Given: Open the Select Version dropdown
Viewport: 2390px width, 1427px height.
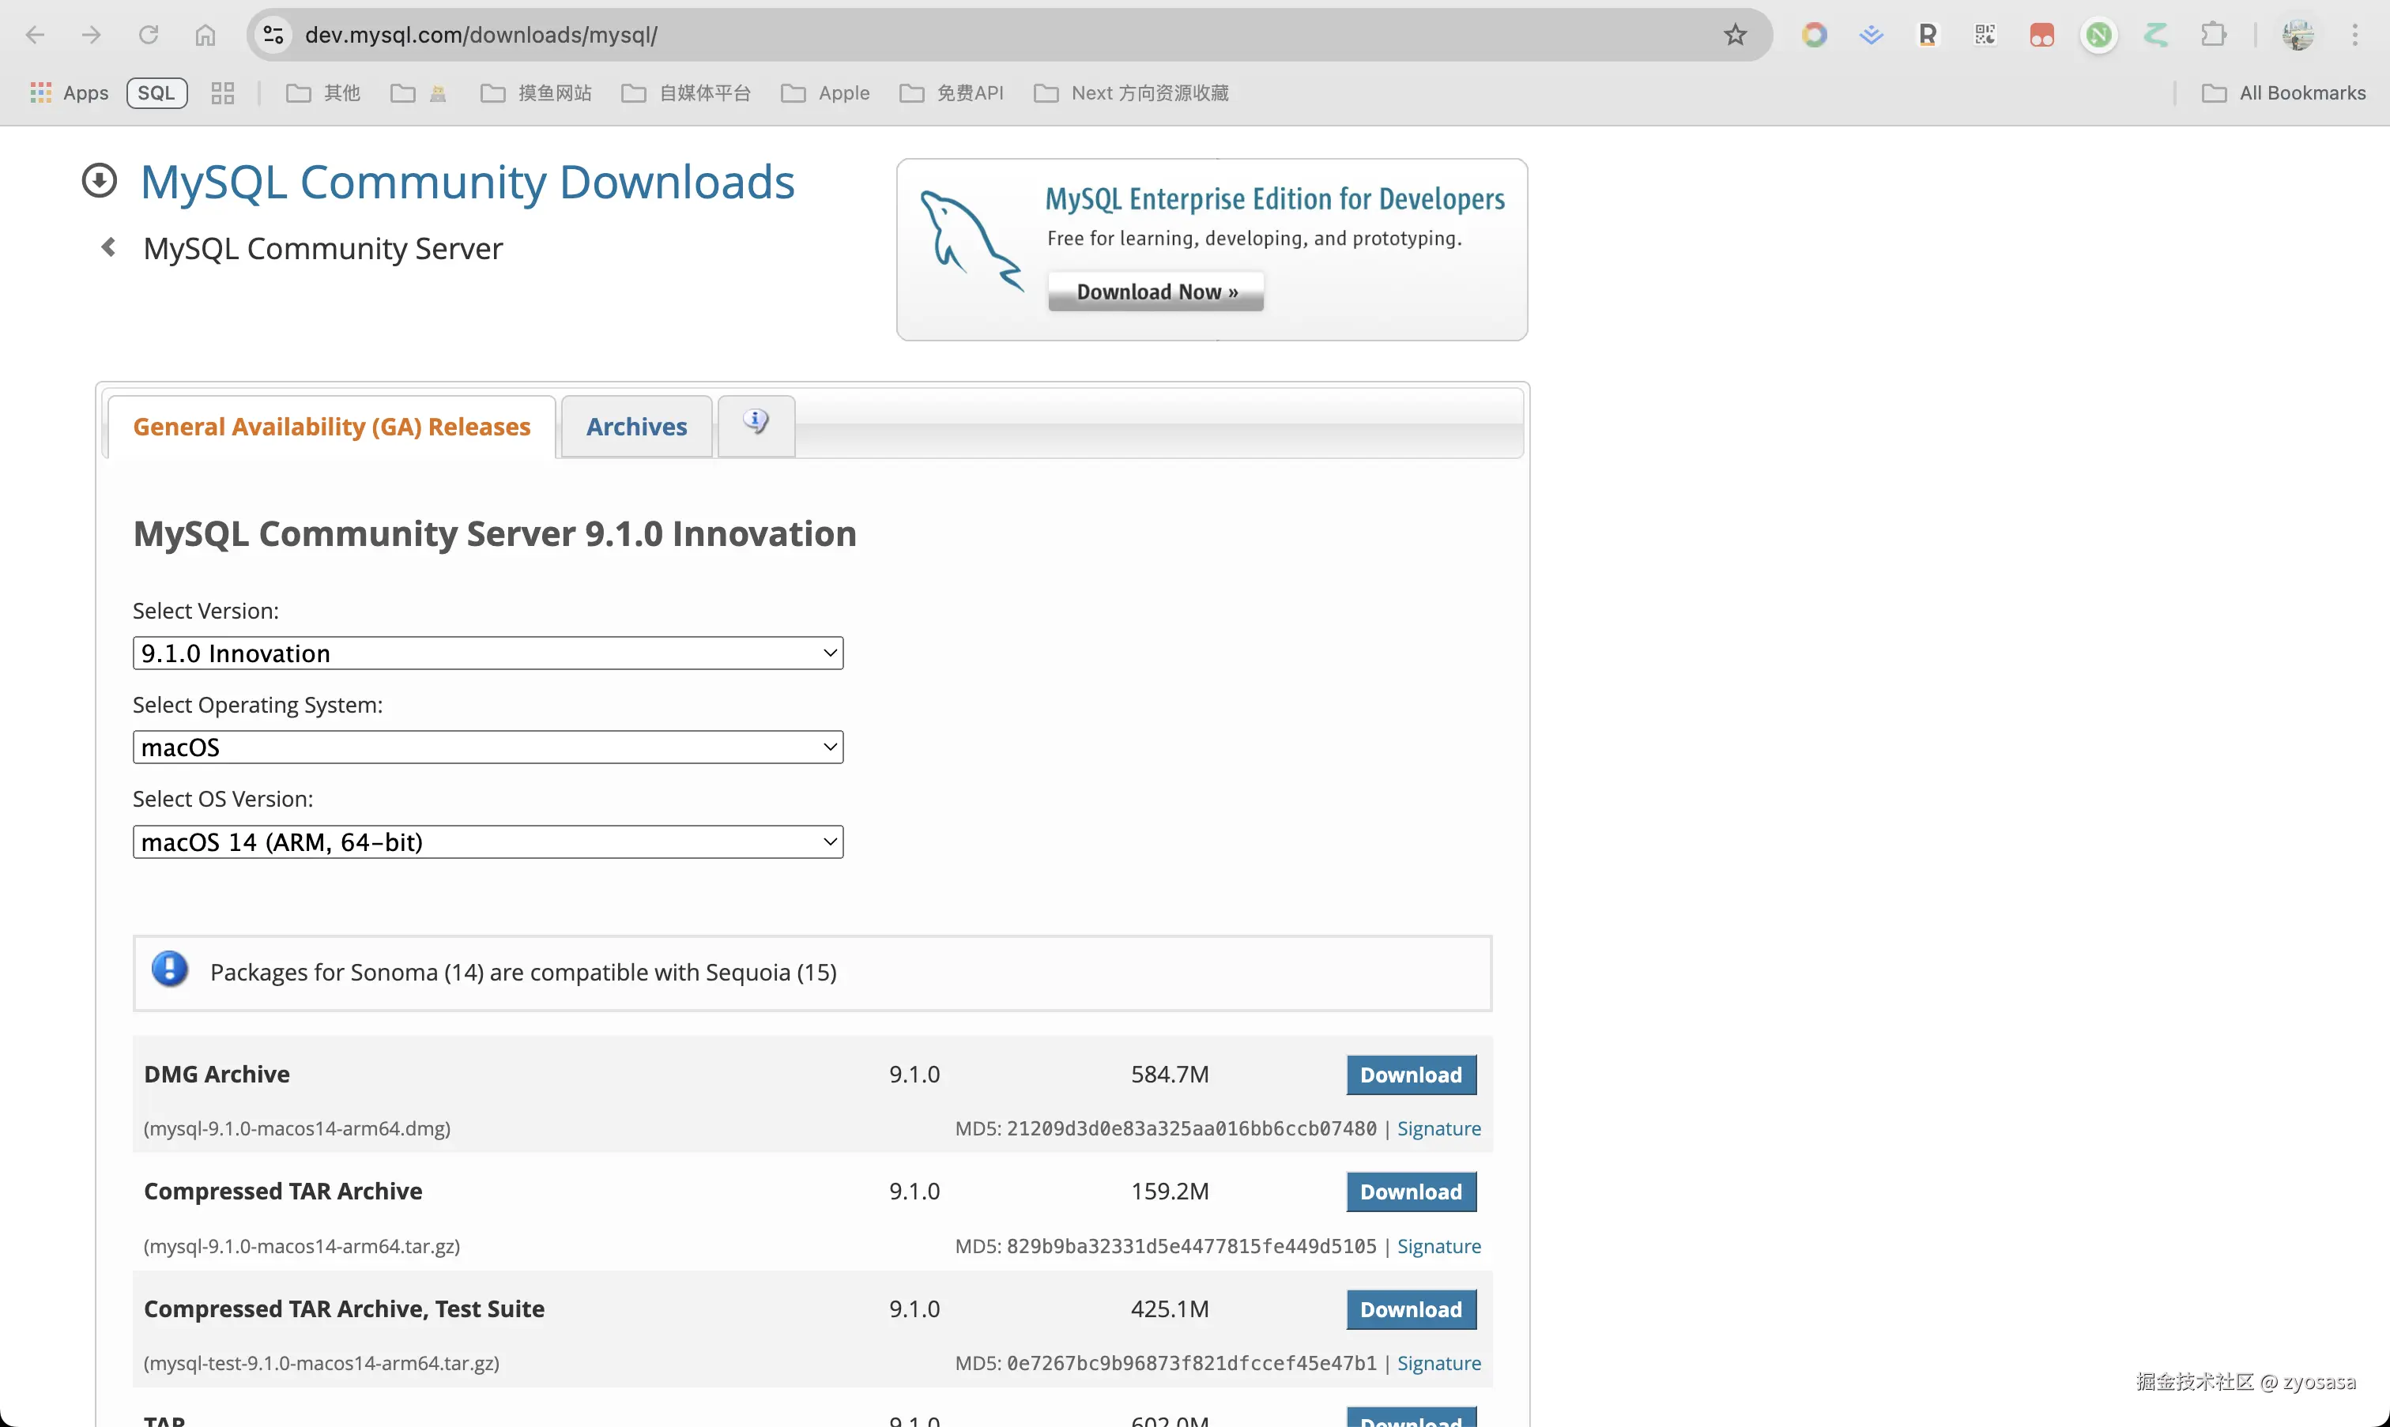Looking at the screenshot, I should tap(488, 653).
